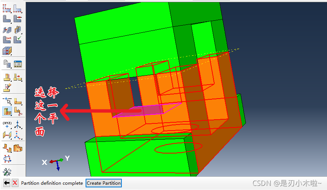Select the Create Datum Axis tool
This screenshot has height=190, width=327.
tap(18, 125)
